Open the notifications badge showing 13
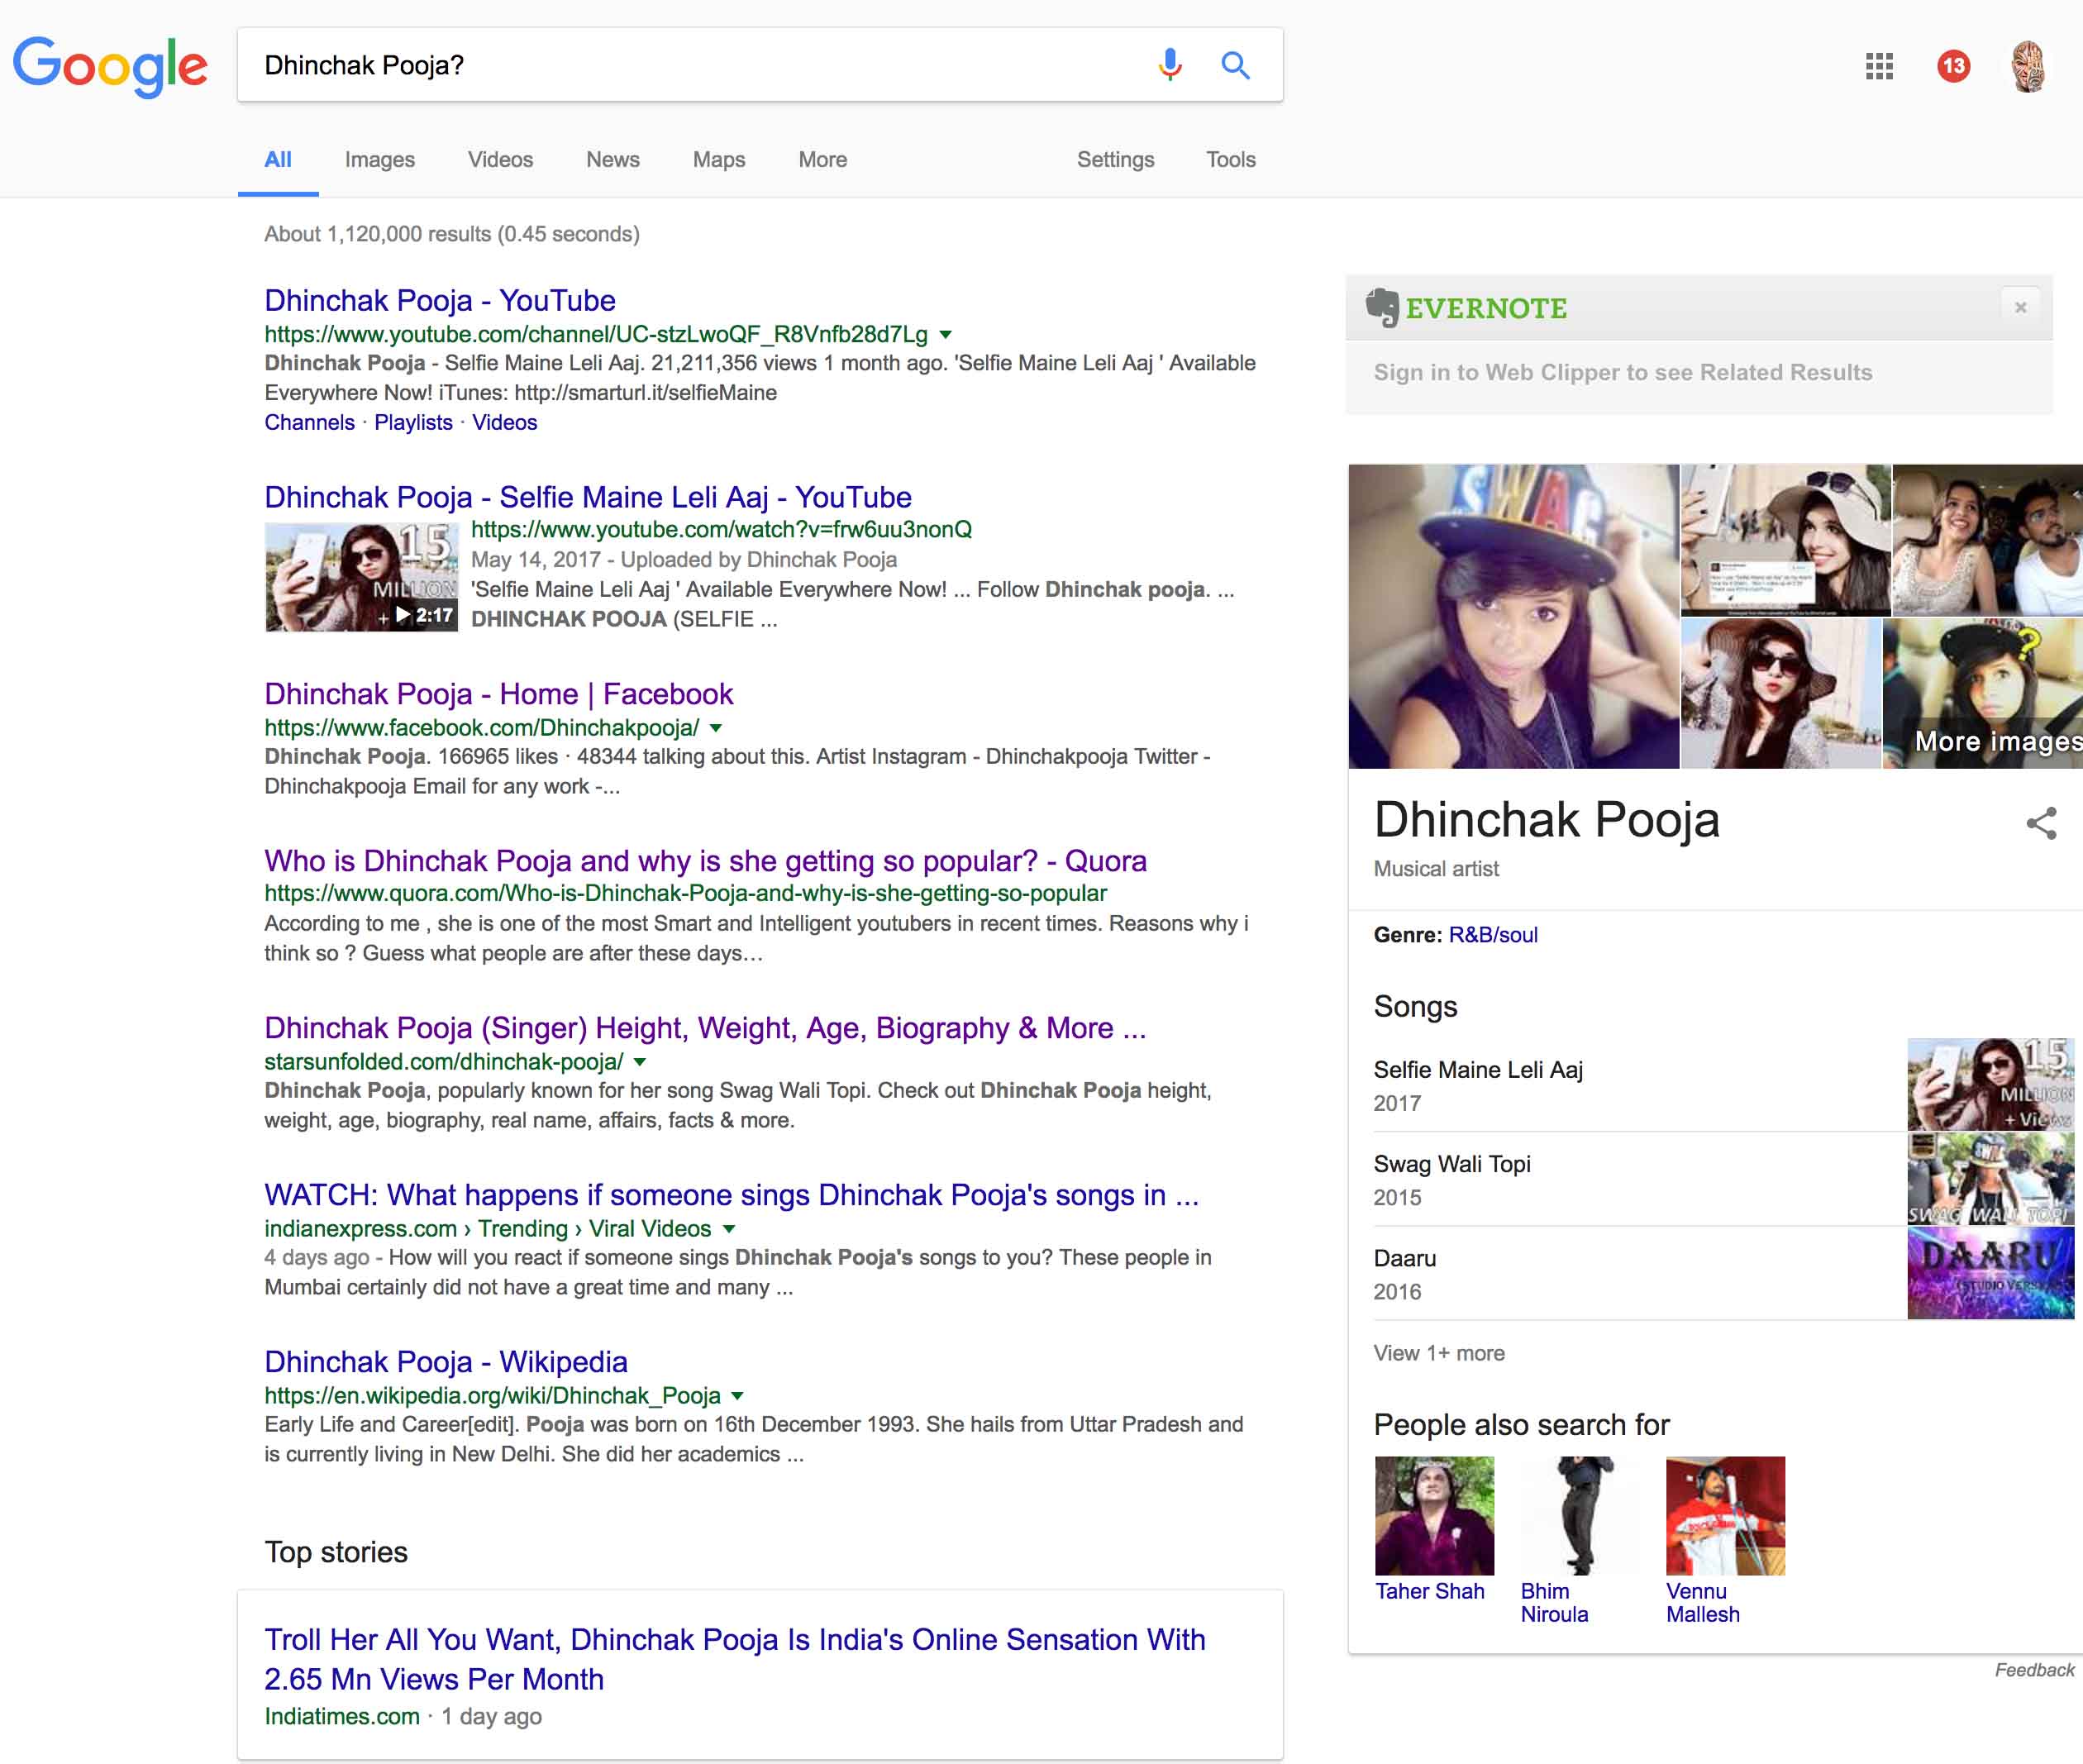This screenshot has height=1764, width=2083. click(1953, 66)
